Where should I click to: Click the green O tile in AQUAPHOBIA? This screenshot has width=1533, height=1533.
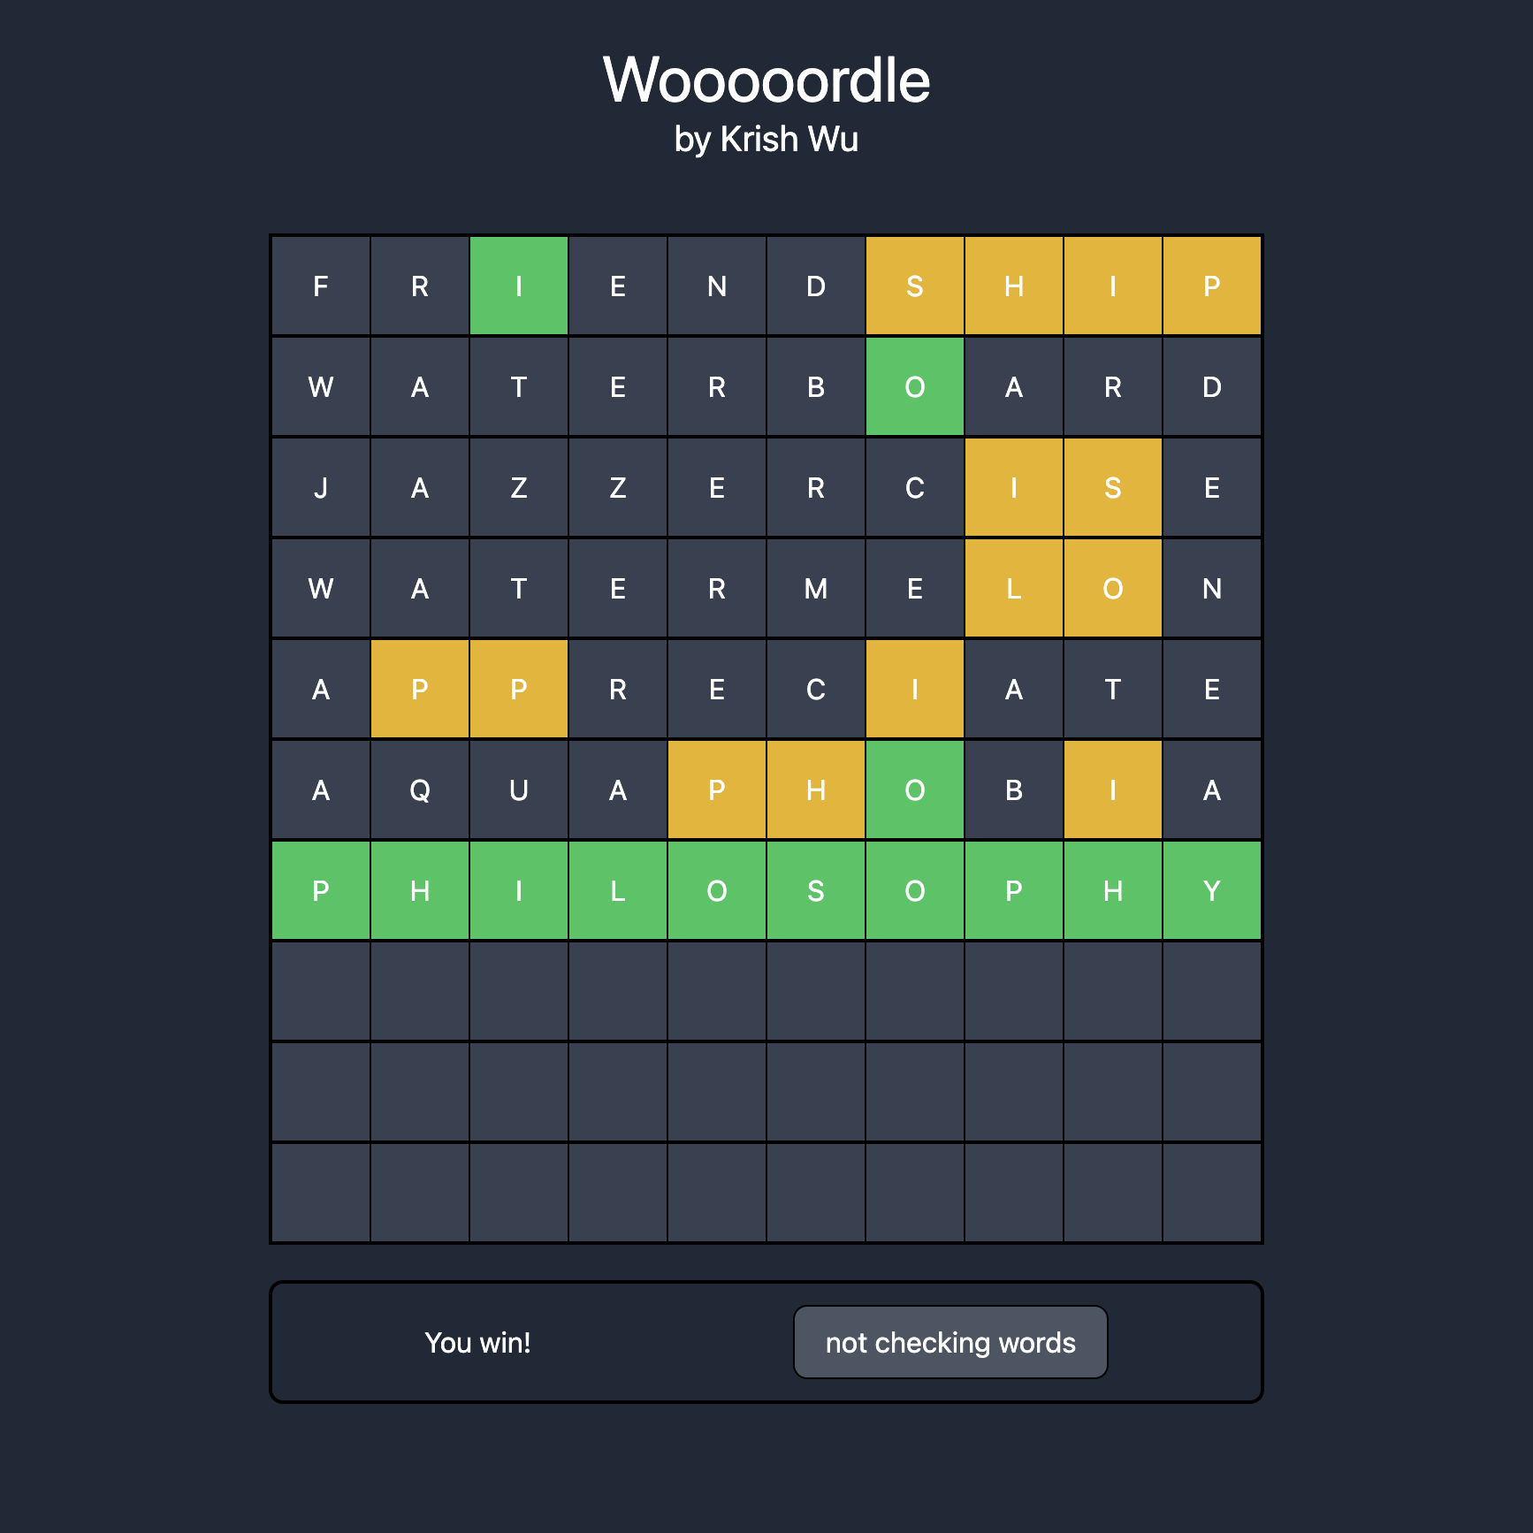click(x=915, y=789)
